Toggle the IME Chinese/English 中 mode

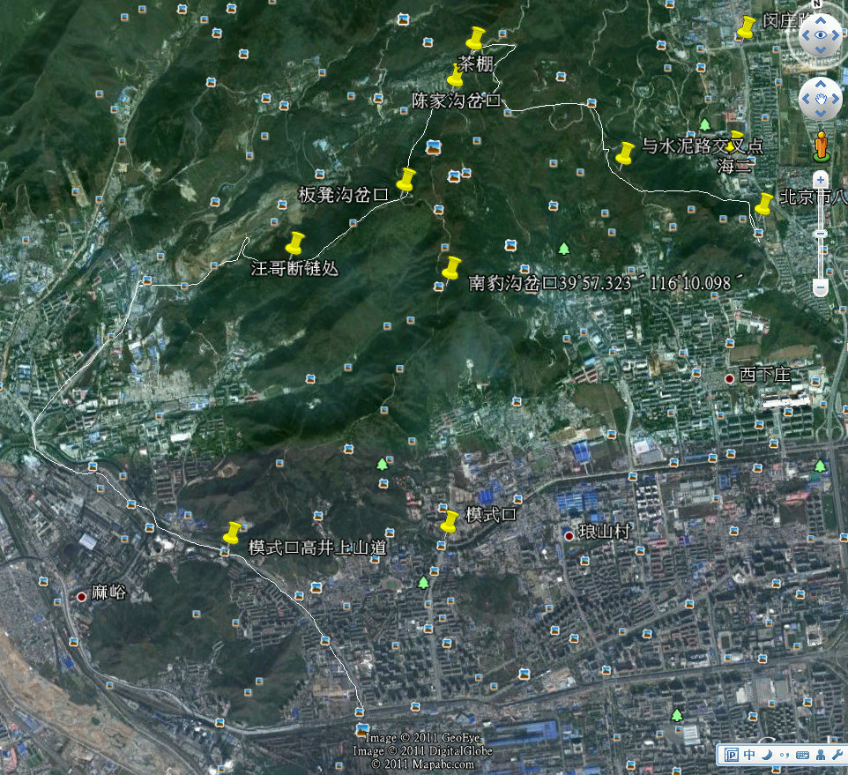[x=749, y=756]
